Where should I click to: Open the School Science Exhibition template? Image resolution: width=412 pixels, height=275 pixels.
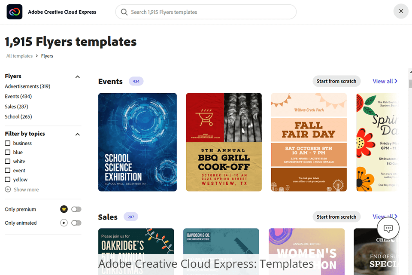[137, 142]
